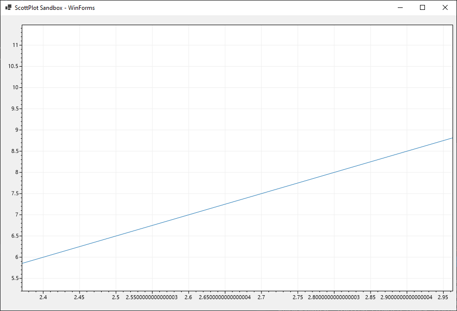
Task: Click the y-axis tick label 10
Action: click(x=15, y=87)
